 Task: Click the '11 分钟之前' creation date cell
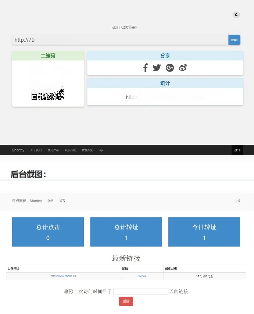205,276
